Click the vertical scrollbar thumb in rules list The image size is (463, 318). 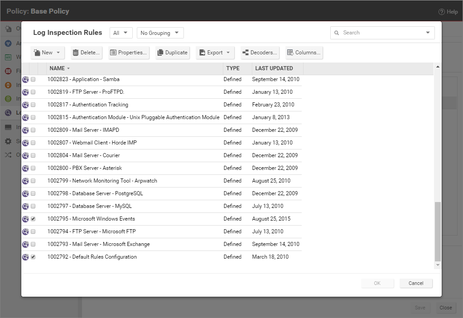coord(437,231)
